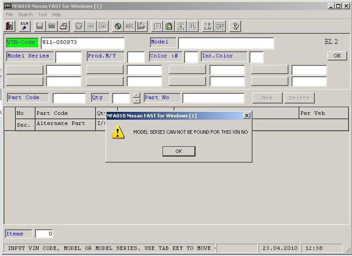Open the File menu

[x=9, y=14]
